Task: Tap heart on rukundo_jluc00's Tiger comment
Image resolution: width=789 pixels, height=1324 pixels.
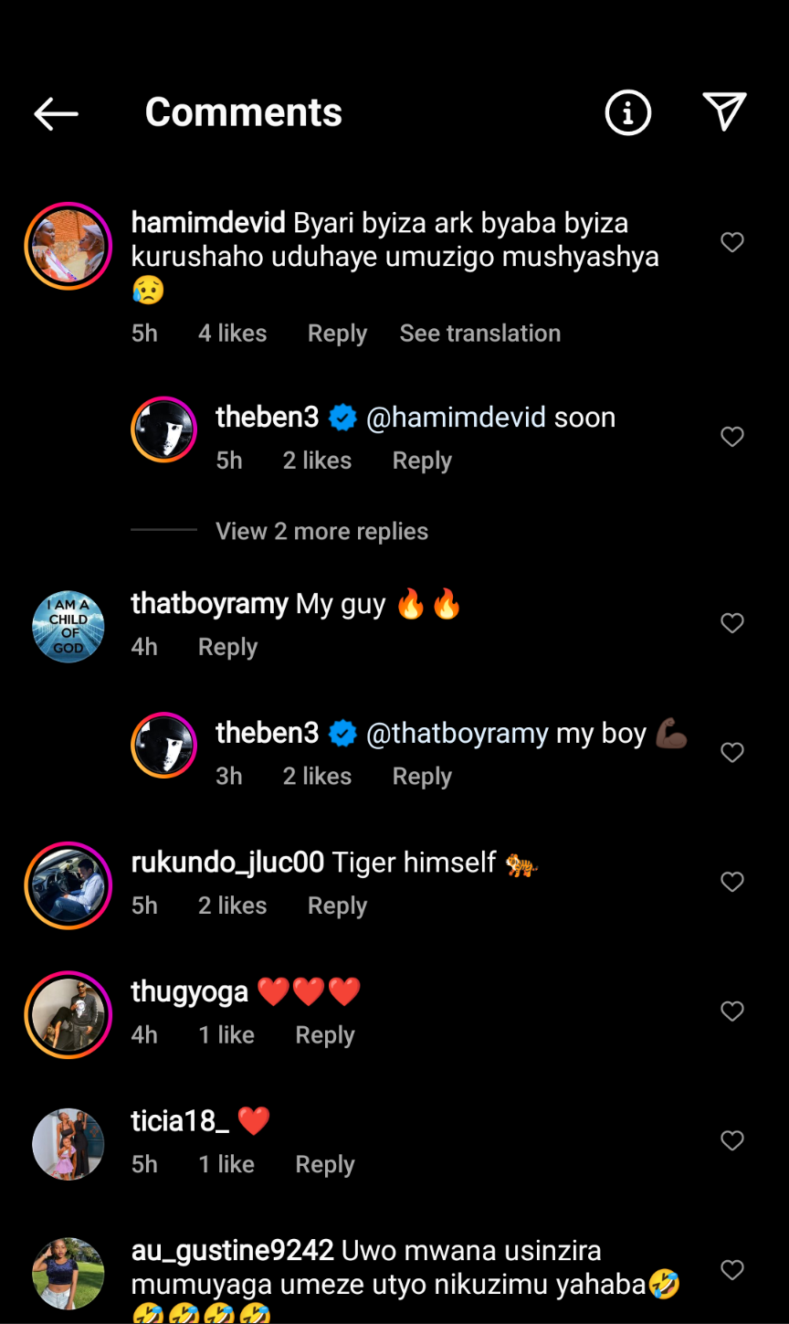Action: pyautogui.click(x=732, y=882)
